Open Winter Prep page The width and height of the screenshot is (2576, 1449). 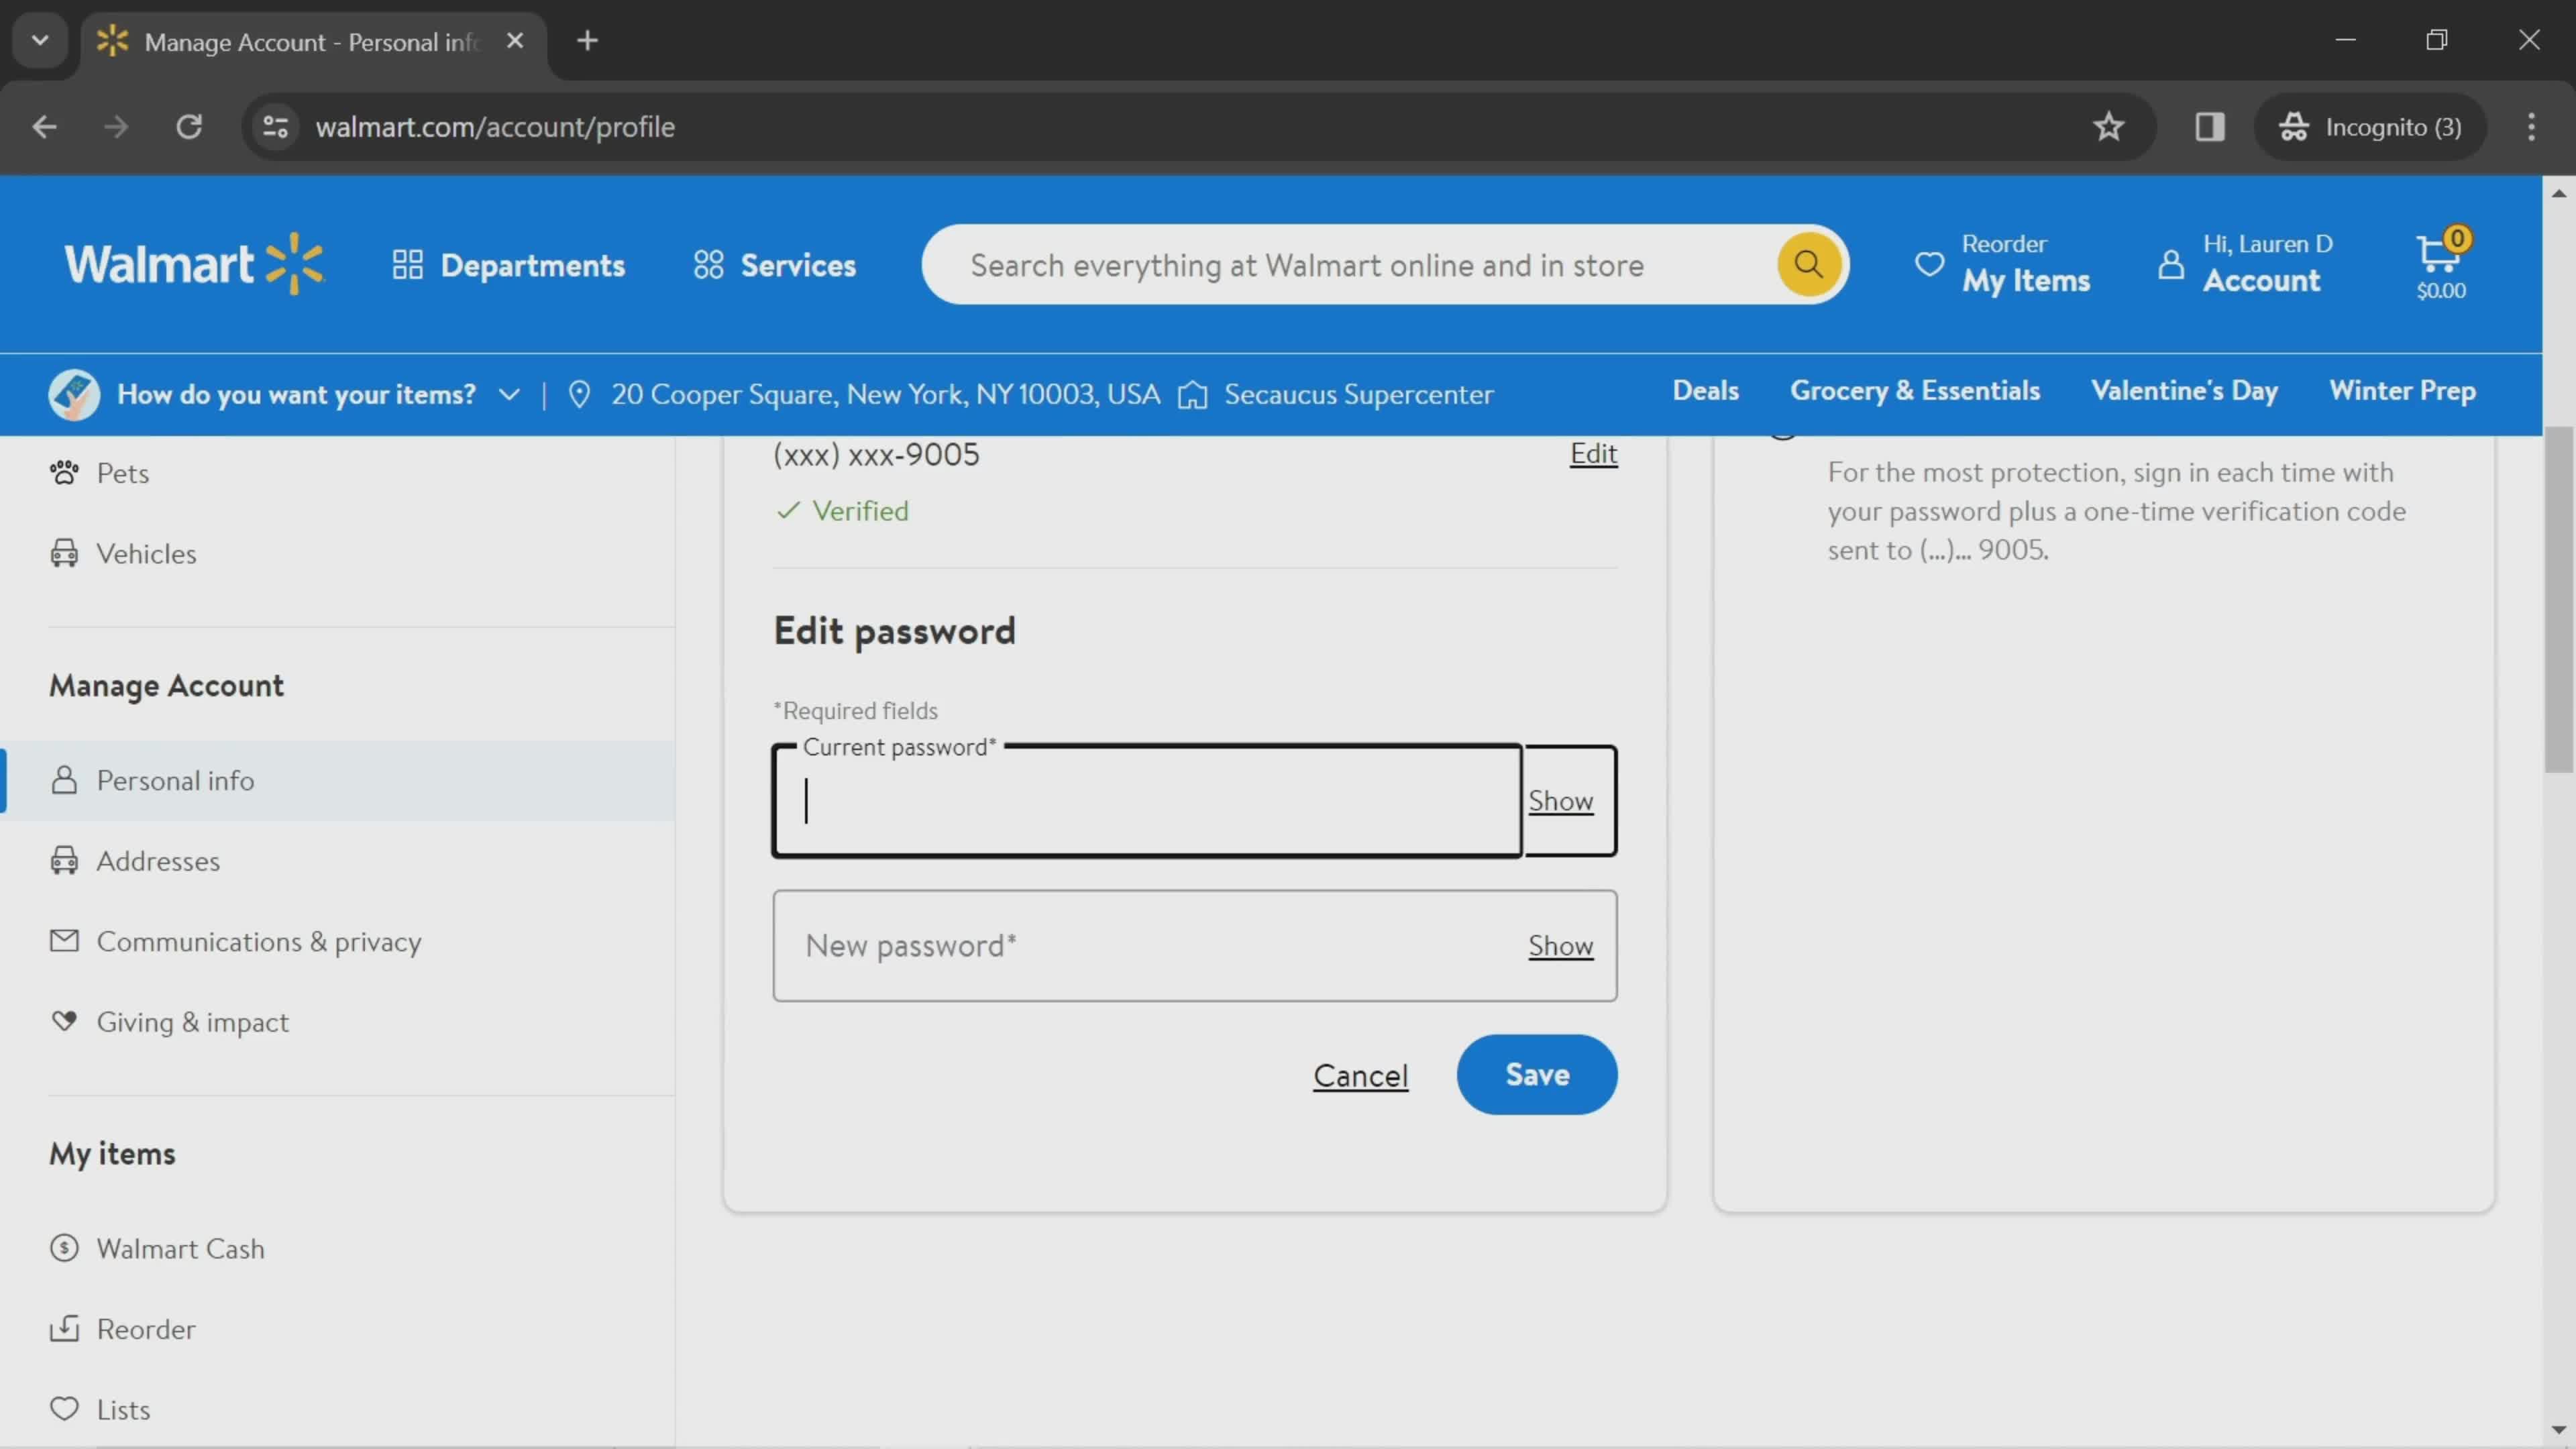pos(2402,391)
